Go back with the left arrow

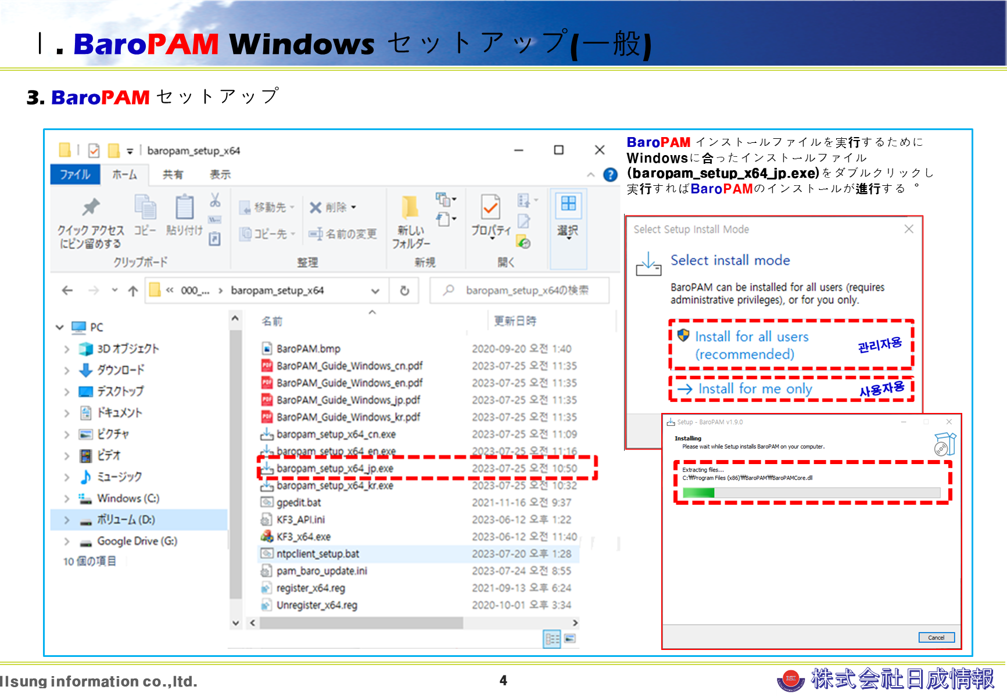pyautogui.click(x=67, y=290)
